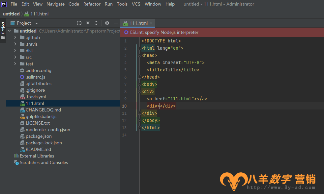
Task: Select the .travis.yml YML icon
Action: pyautogui.click(x=22, y=97)
